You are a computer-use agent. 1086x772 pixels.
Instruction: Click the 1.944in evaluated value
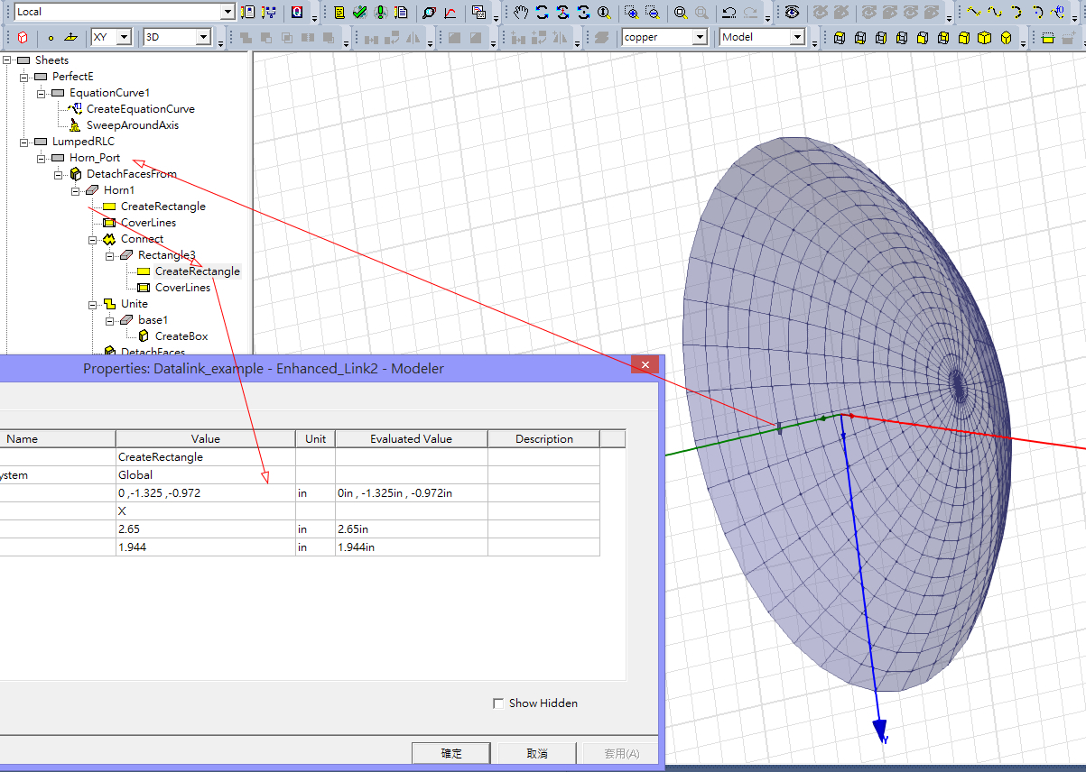412,547
